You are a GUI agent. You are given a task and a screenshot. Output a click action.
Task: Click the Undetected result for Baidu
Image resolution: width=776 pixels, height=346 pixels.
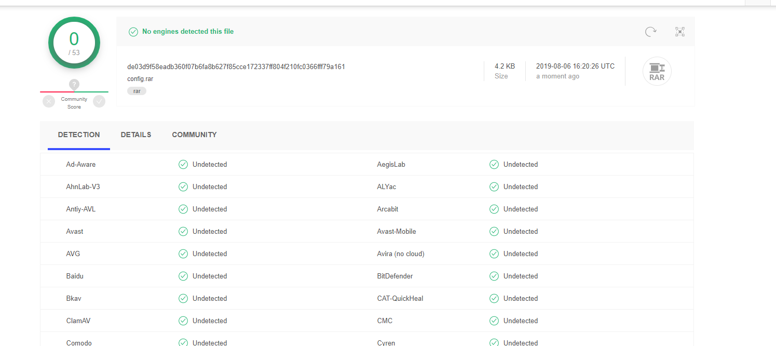point(210,276)
